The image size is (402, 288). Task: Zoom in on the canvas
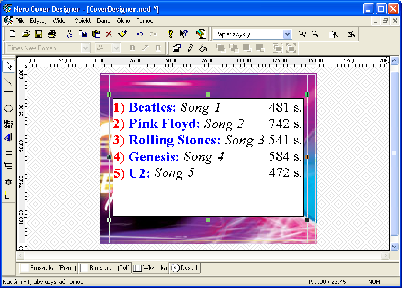[x=302, y=34]
